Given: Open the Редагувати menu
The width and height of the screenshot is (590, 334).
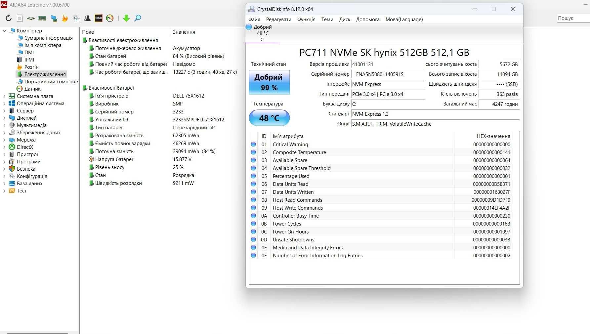Looking at the screenshot, I should click(x=279, y=20).
